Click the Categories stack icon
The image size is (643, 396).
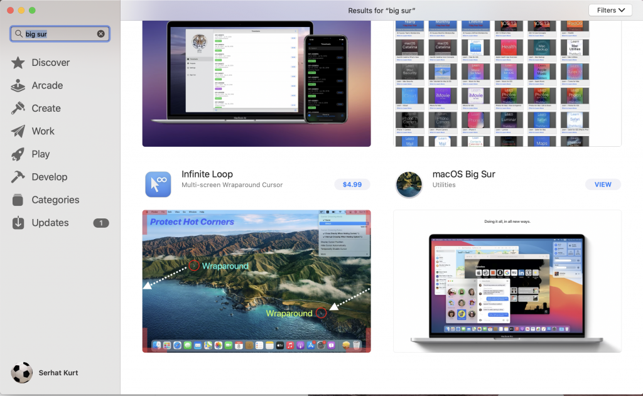coord(18,200)
